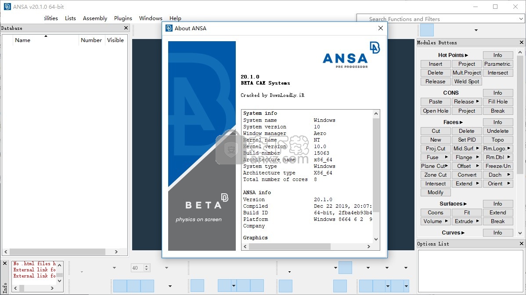Open the Help menu
The width and height of the screenshot is (526, 295).
coord(175,18)
